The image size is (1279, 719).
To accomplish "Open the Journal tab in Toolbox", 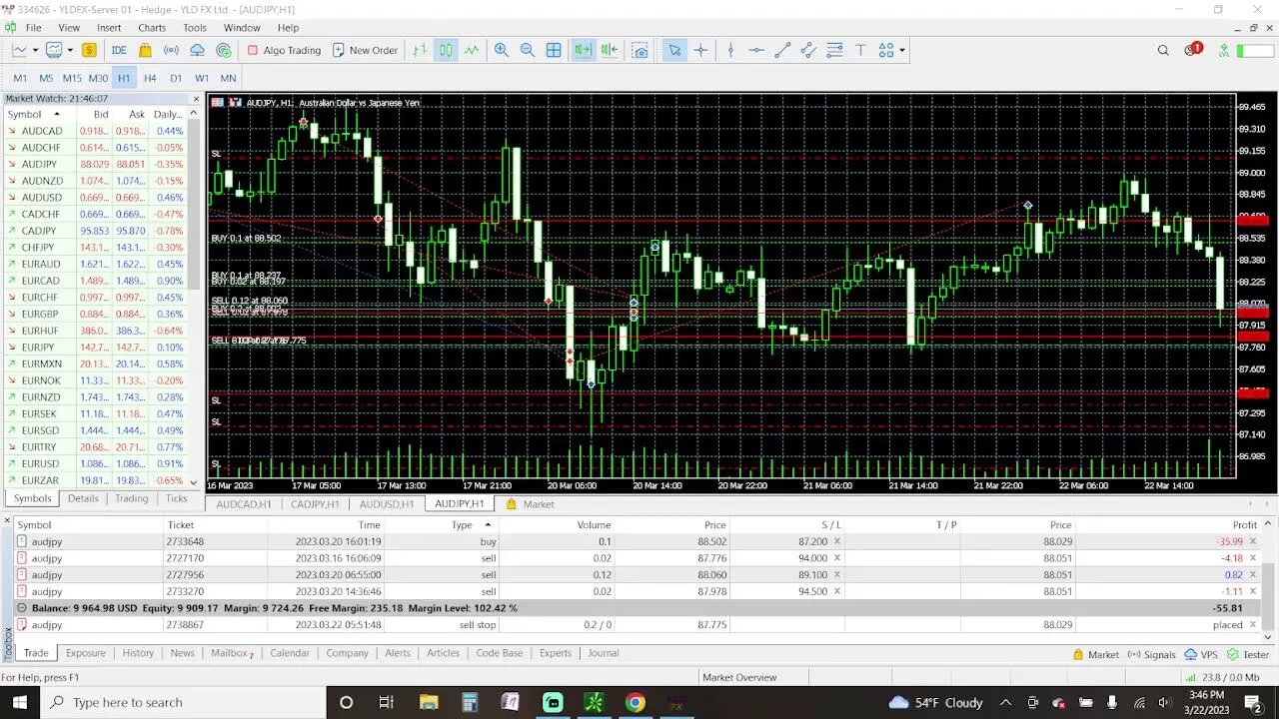I will click(603, 653).
